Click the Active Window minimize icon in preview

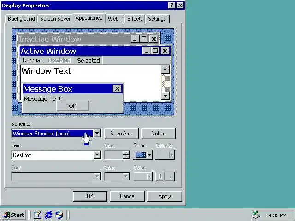(147, 51)
